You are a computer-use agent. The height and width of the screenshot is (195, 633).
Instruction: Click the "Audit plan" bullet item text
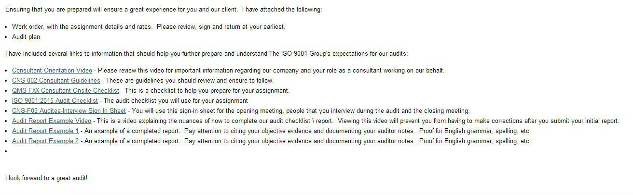[26, 37]
